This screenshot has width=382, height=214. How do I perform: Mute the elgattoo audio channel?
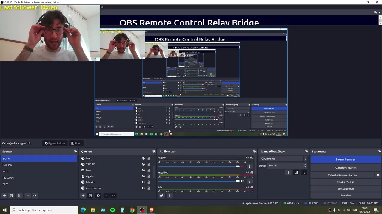242,181
